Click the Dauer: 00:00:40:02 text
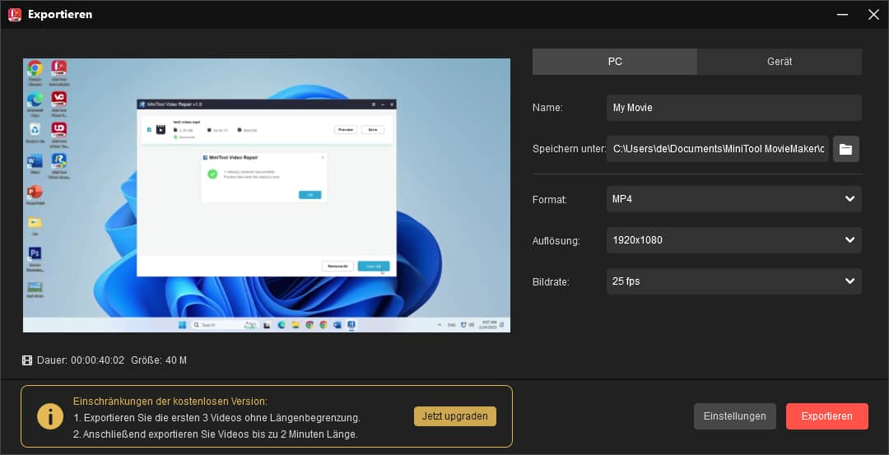Screen dimensions: 889x455 click(x=81, y=360)
